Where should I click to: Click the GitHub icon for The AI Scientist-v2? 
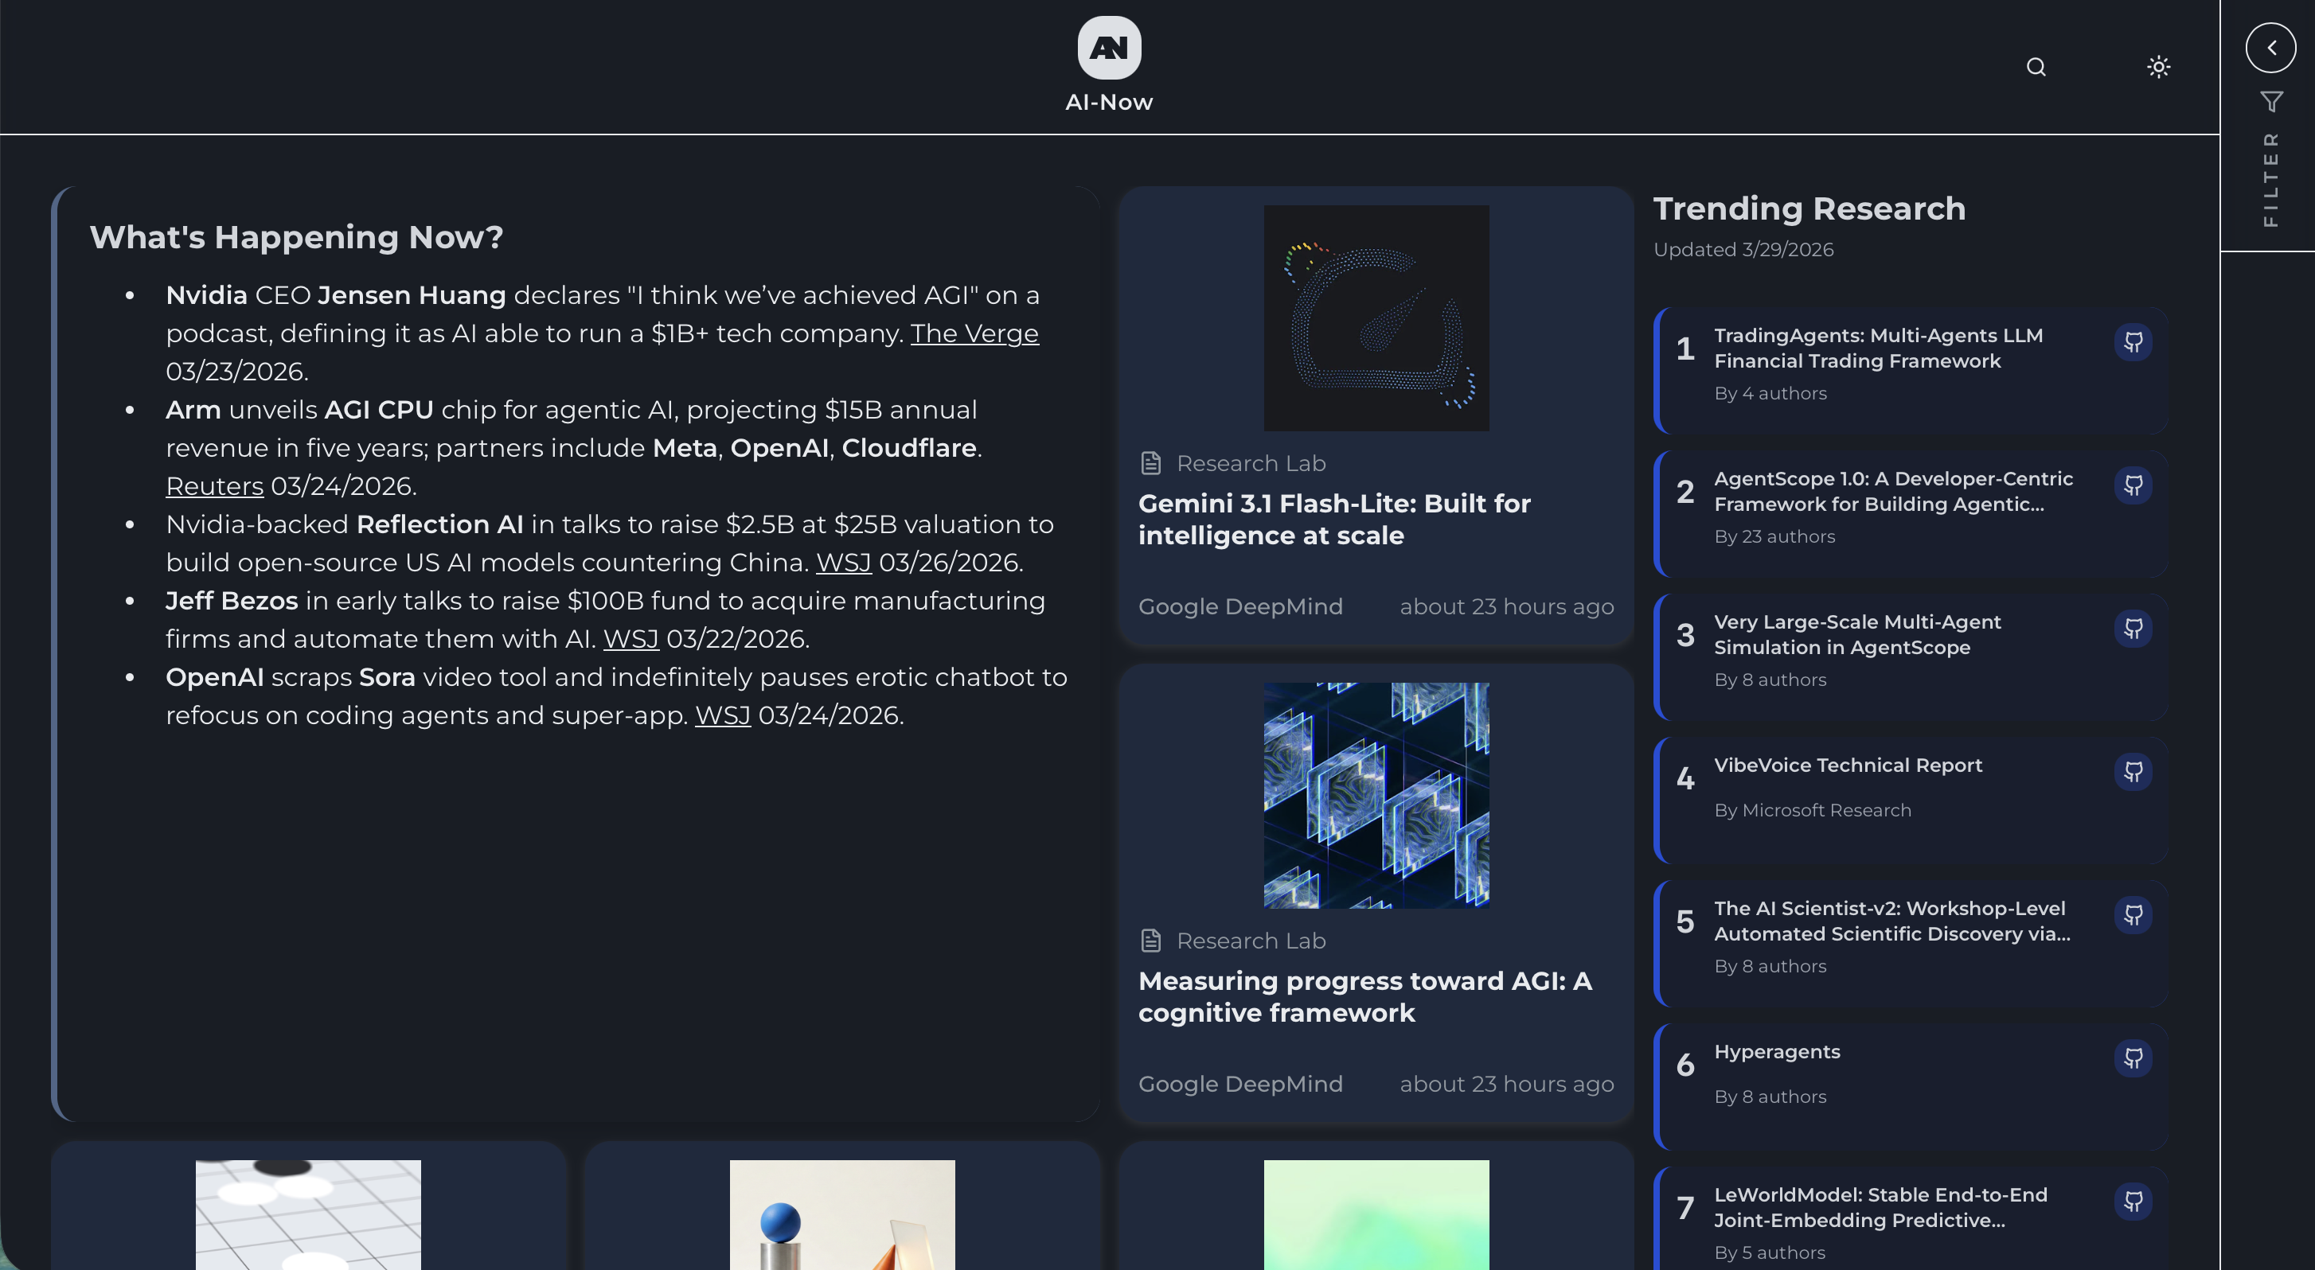coord(2134,914)
